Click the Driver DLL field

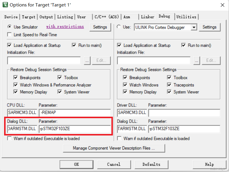[x=132, y=113]
